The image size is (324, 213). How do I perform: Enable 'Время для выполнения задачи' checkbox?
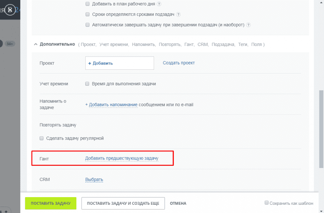(88, 84)
